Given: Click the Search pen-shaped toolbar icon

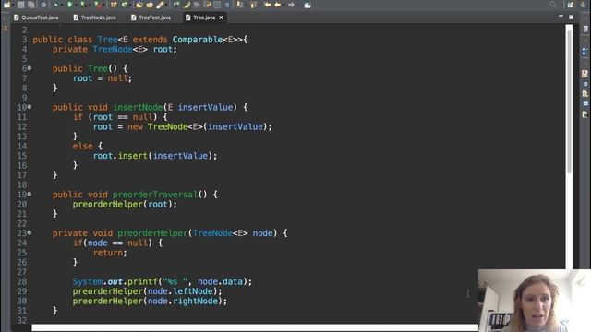Looking at the screenshot, I should (x=160, y=5).
